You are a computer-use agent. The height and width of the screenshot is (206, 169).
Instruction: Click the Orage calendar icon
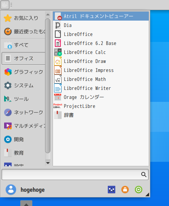58,97
